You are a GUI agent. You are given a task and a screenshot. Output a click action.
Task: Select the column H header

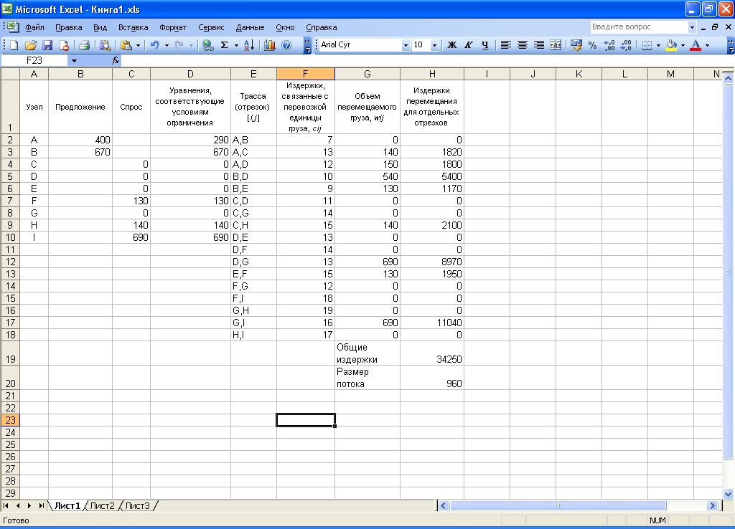pyautogui.click(x=431, y=74)
